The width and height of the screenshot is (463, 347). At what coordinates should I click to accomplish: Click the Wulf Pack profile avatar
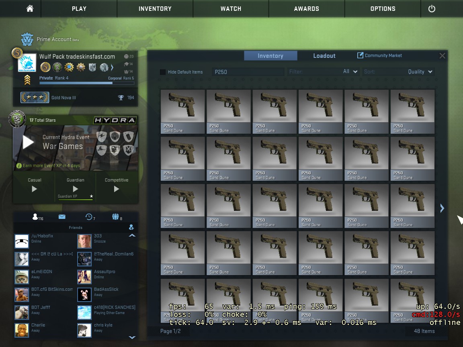coord(27,63)
